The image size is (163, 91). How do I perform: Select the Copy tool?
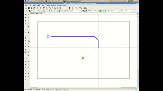[28, 21]
